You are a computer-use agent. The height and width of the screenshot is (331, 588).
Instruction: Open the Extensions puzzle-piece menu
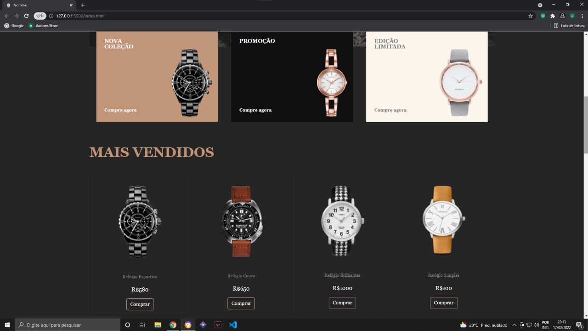pyautogui.click(x=553, y=16)
